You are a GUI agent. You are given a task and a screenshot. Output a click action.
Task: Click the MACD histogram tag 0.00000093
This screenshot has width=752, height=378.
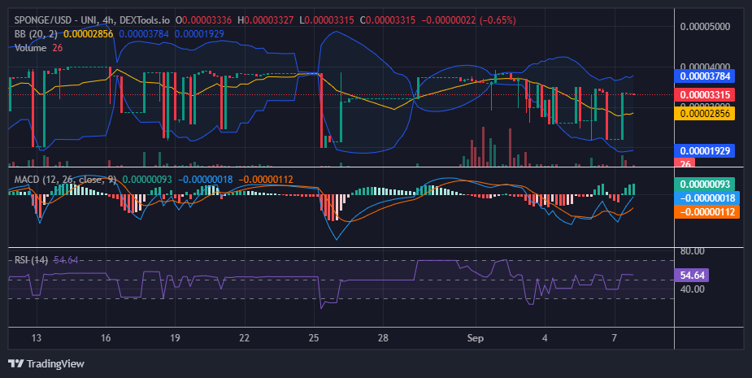pos(705,185)
